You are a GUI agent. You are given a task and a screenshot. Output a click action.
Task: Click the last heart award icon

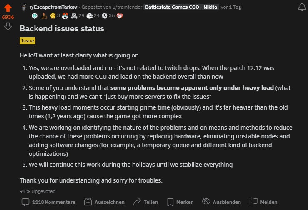click(x=120, y=15)
